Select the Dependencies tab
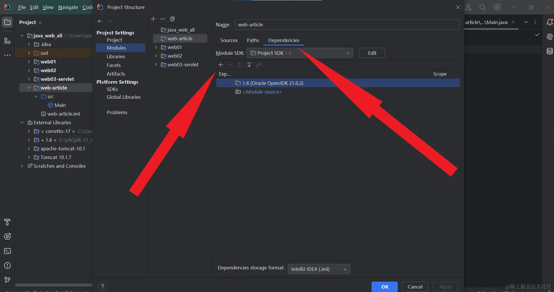554x292 pixels. coord(284,40)
